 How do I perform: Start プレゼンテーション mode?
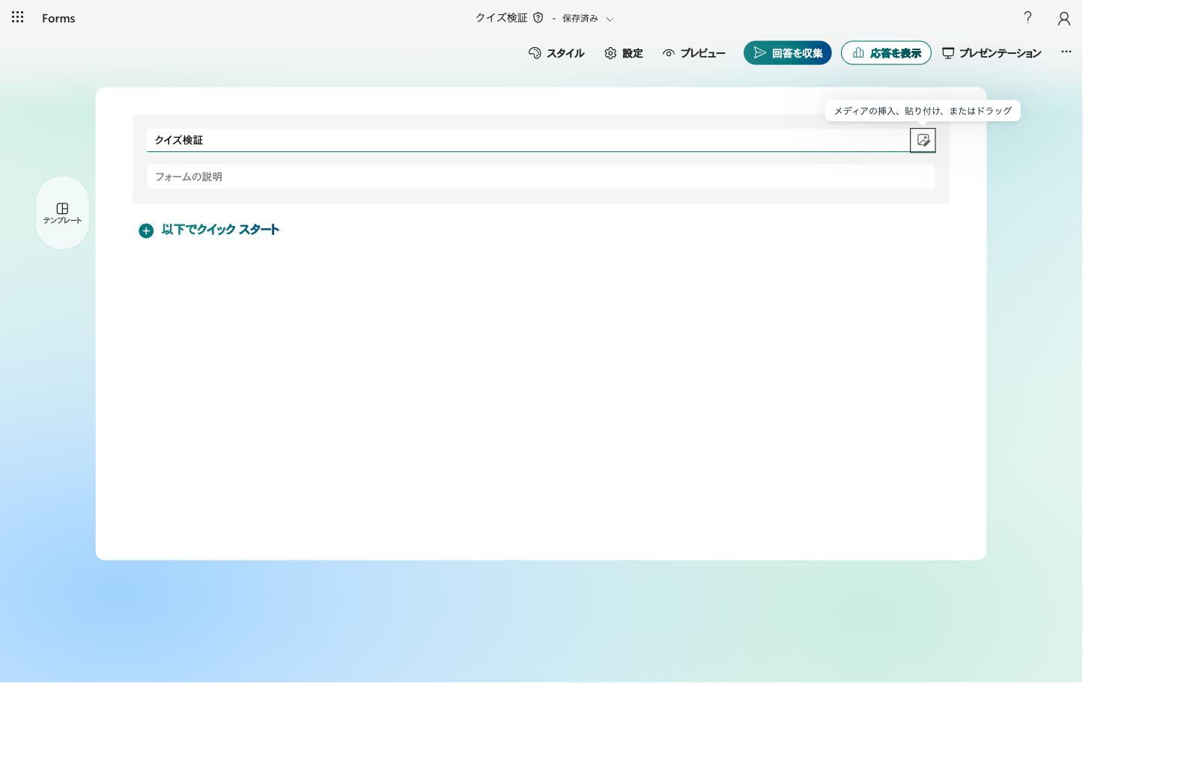click(x=992, y=53)
